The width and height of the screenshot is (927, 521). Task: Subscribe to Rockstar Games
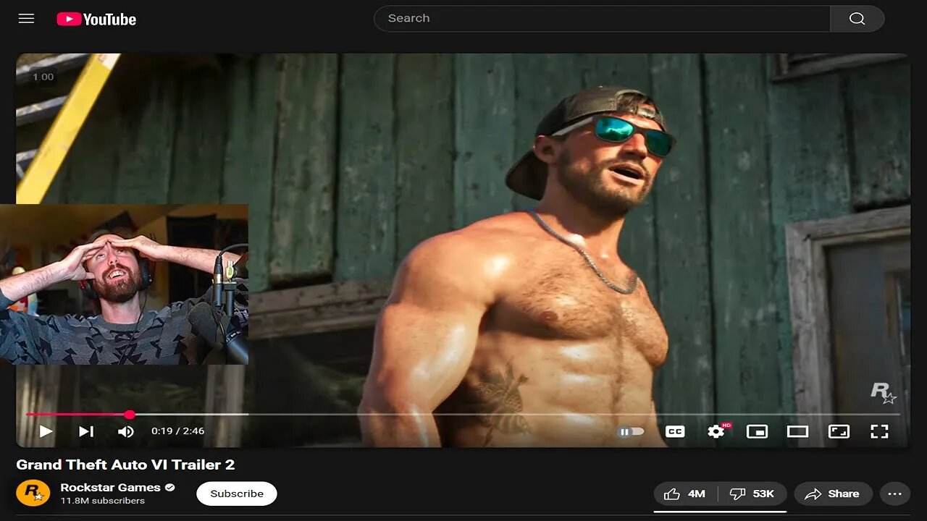point(237,494)
